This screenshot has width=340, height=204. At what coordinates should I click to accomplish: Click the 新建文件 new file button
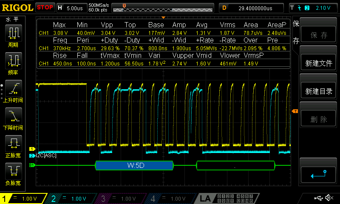click(x=318, y=63)
